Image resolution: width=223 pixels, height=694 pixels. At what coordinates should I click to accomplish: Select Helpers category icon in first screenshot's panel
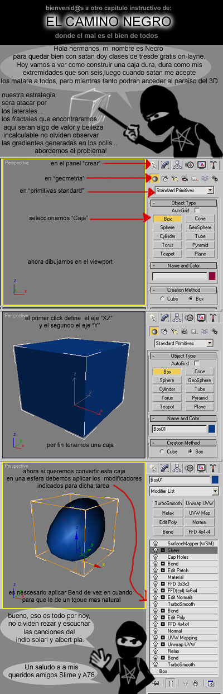[194, 178]
